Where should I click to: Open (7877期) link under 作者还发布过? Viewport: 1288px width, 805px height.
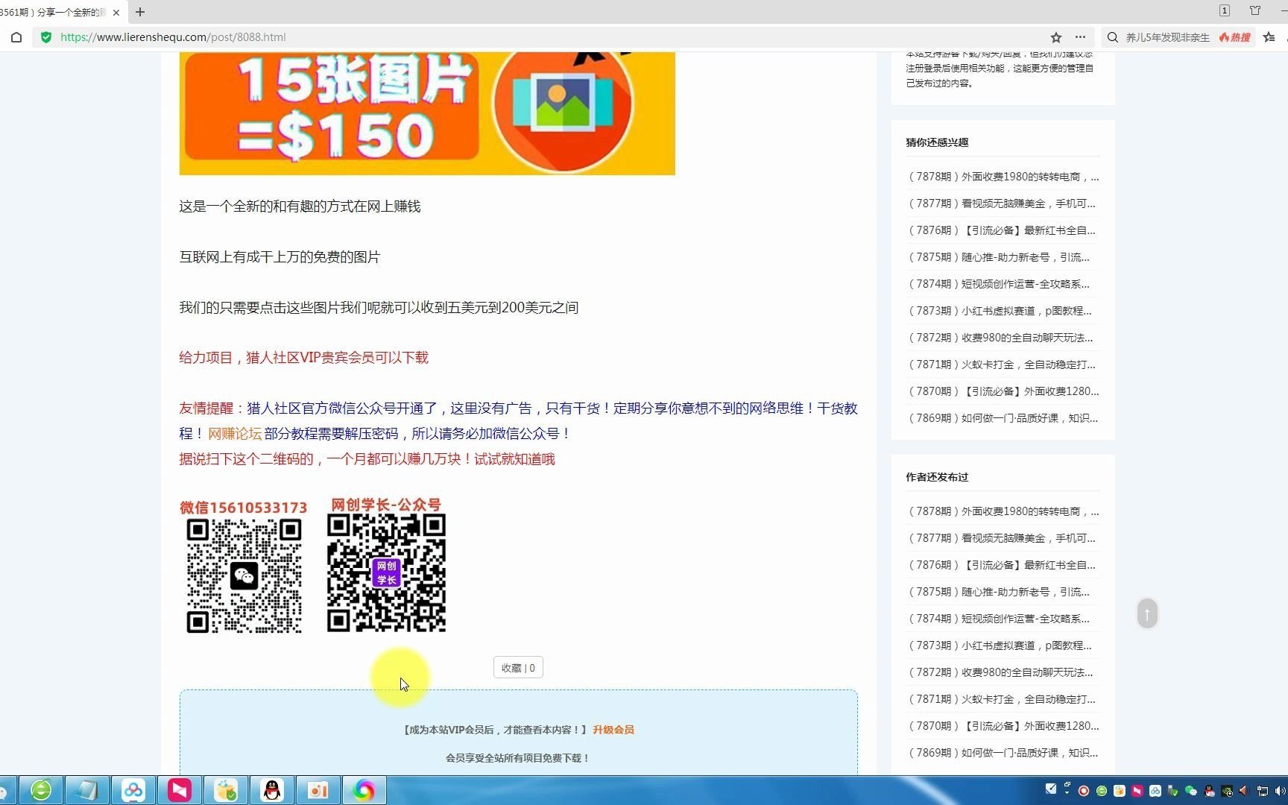pyautogui.click(x=1001, y=538)
